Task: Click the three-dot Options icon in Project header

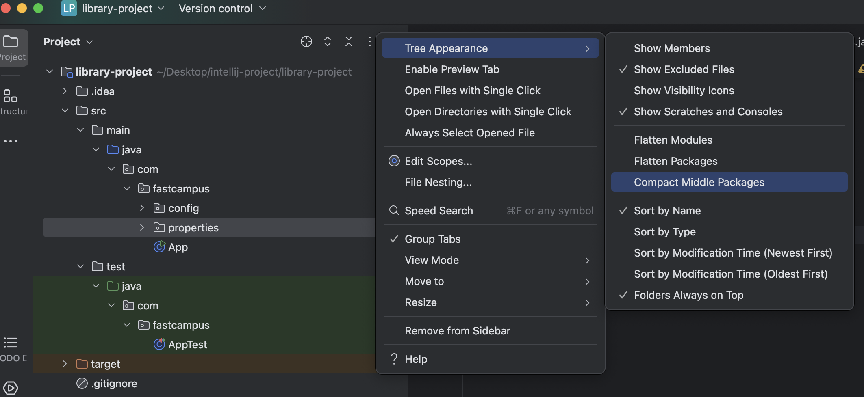Action: coord(369,41)
